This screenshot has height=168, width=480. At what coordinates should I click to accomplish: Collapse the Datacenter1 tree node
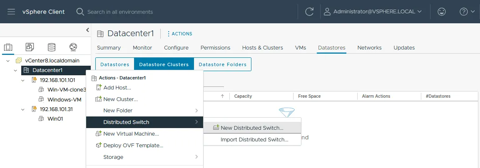click(x=15, y=70)
